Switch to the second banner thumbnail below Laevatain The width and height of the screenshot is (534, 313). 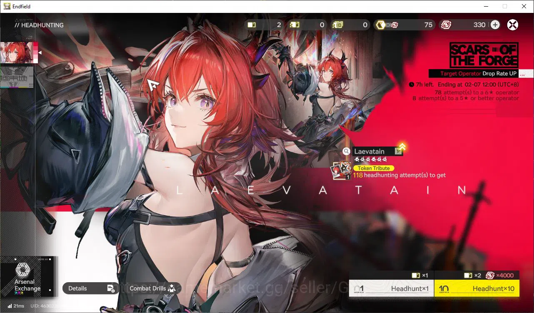click(x=17, y=77)
